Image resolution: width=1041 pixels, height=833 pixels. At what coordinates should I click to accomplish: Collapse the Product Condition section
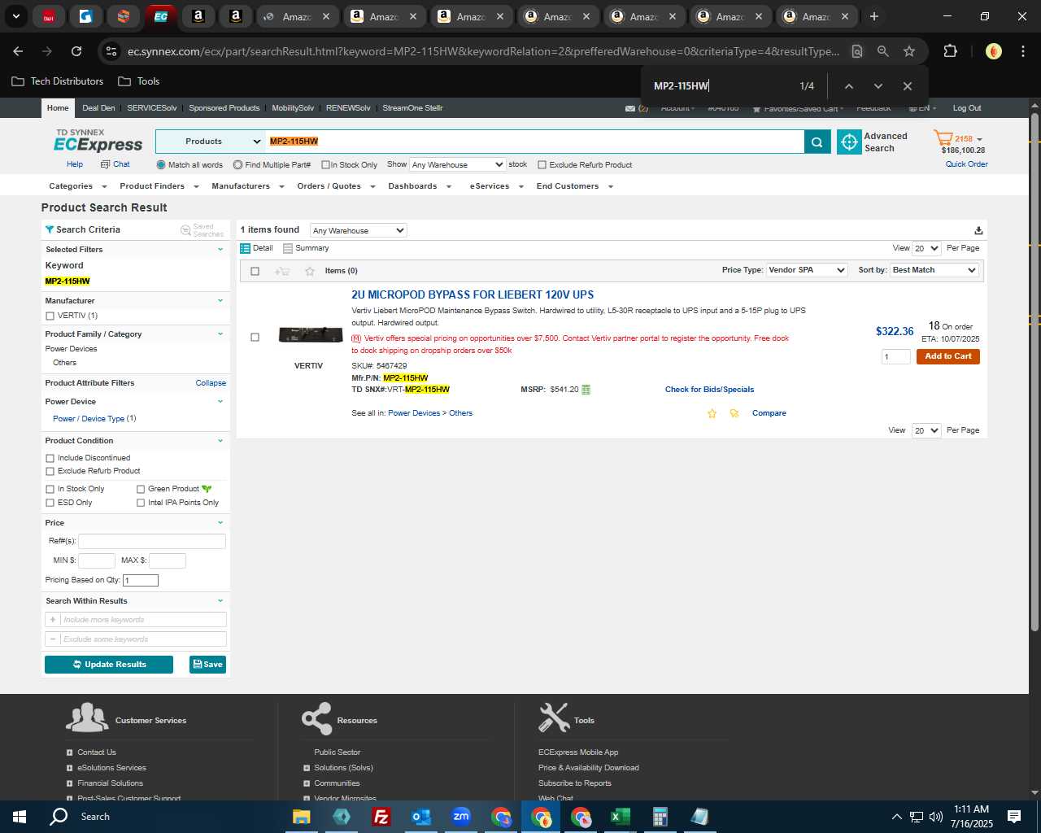coord(220,441)
